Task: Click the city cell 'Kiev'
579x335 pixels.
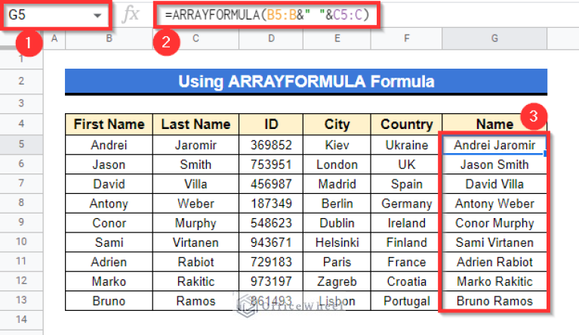Action: tap(337, 145)
